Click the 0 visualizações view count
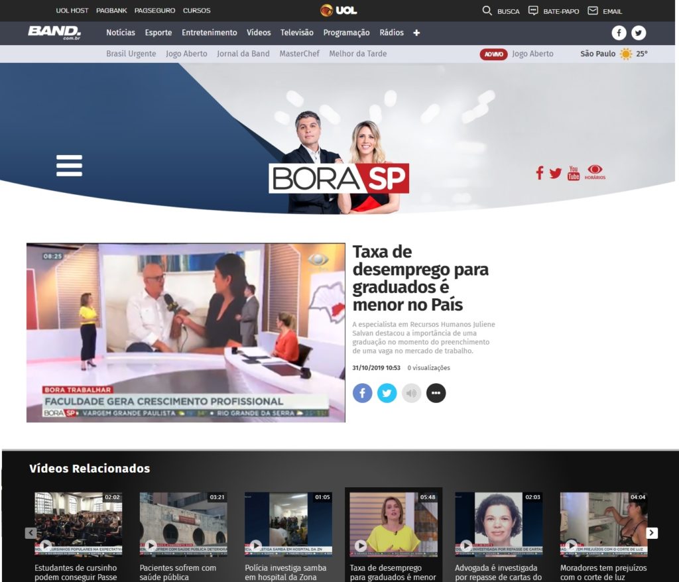The height and width of the screenshot is (582, 679). click(x=429, y=368)
